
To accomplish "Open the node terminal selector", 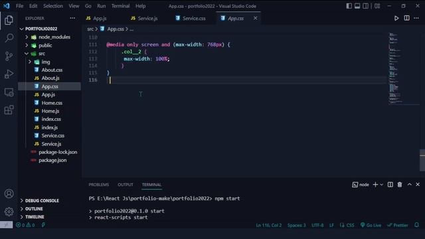I will tap(361, 185).
